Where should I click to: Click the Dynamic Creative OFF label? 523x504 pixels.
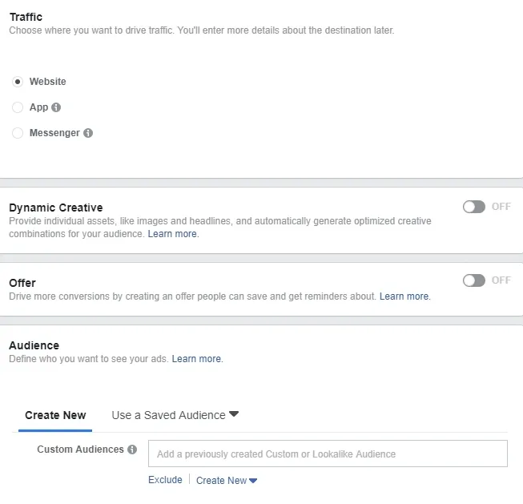click(501, 207)
